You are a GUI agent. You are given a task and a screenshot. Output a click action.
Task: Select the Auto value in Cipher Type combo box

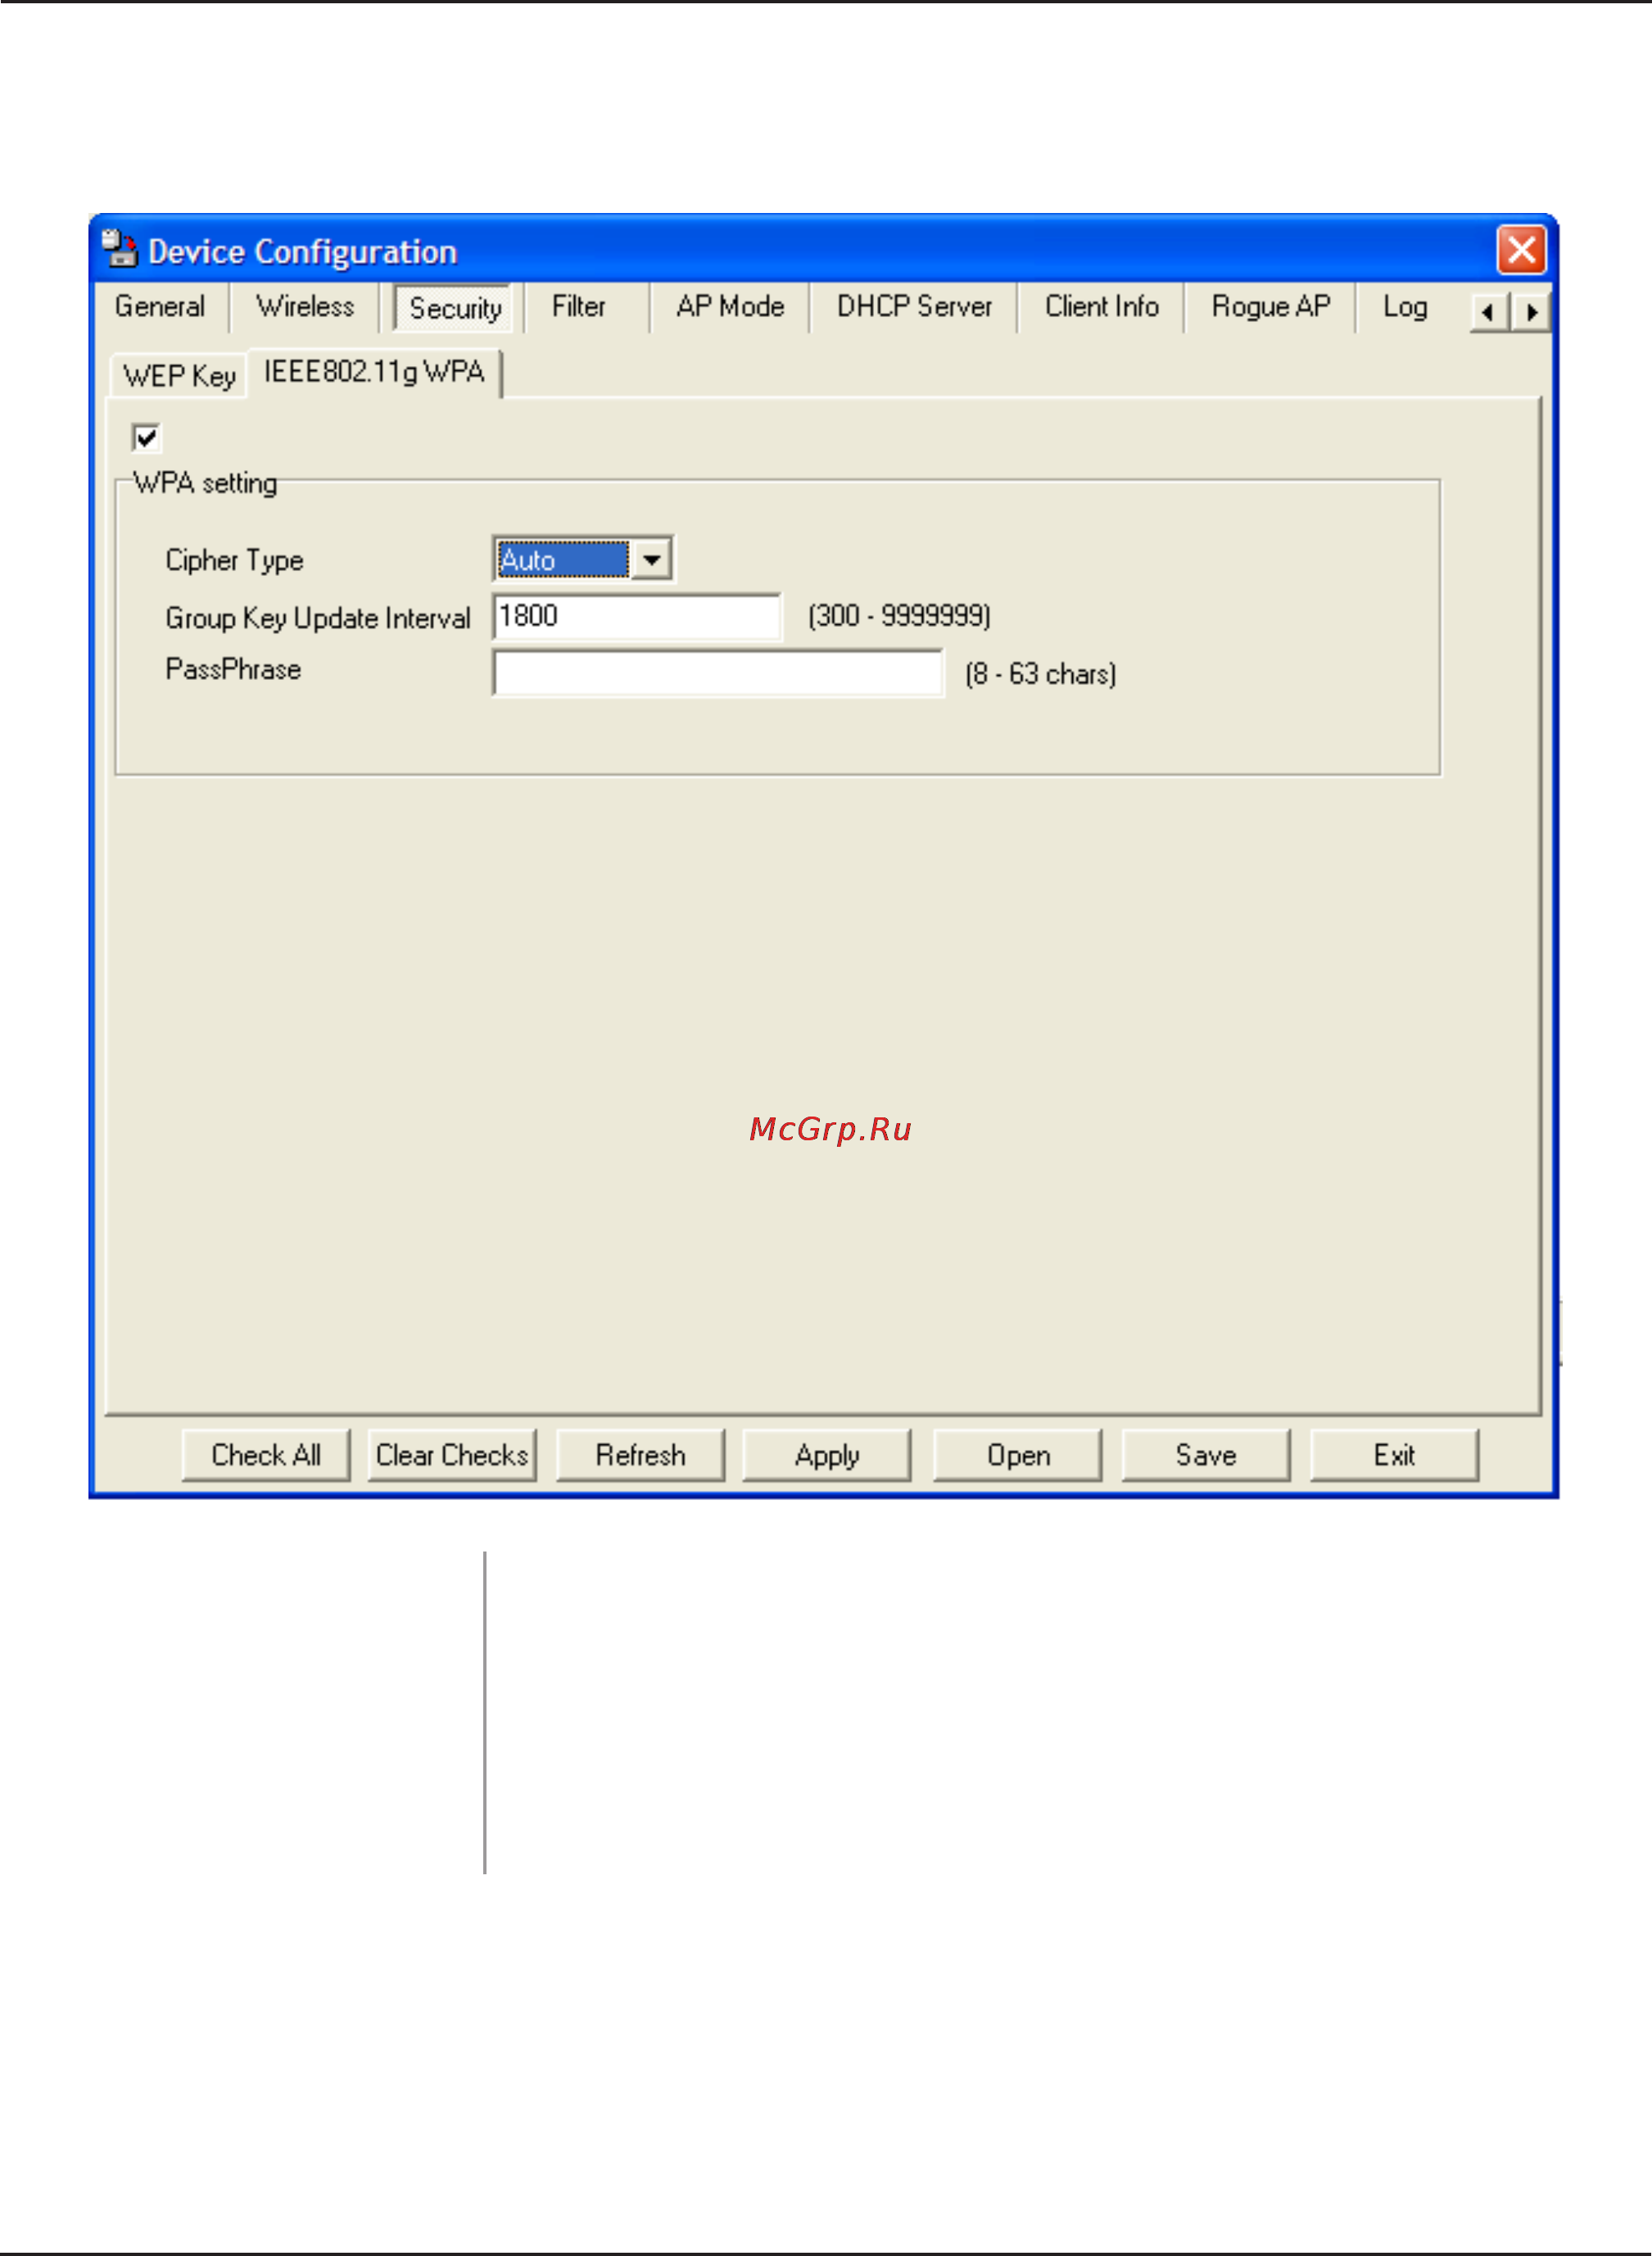click(x=564, y=559)
